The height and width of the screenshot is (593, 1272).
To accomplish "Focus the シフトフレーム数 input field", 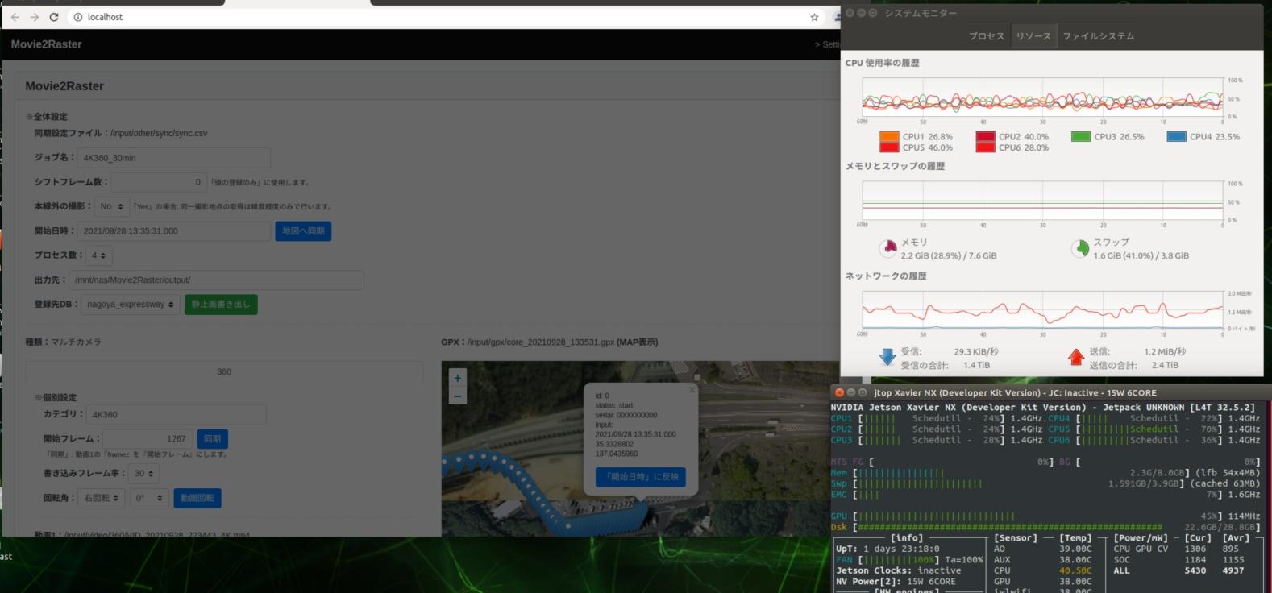I will [159, 182].
